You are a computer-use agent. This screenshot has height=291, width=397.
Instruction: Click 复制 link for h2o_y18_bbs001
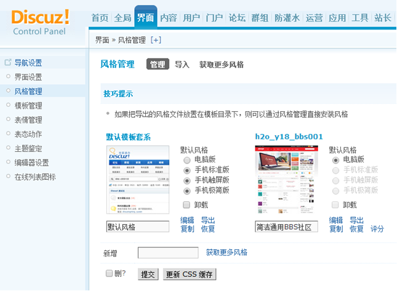click(336, 229)
